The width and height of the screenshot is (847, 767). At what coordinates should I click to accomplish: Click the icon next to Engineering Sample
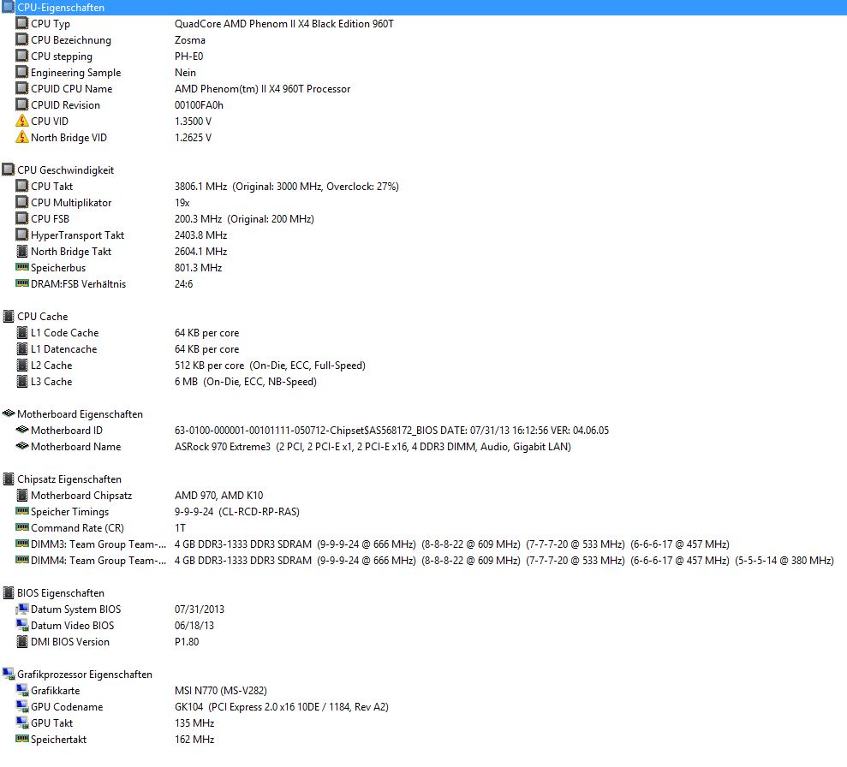click(x=21, y=72)
